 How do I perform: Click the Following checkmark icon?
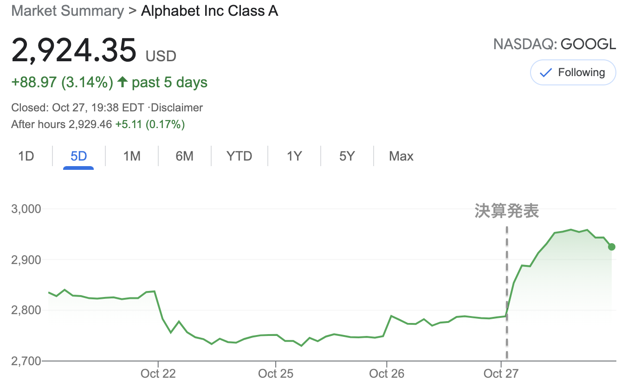tap(546, 73)
